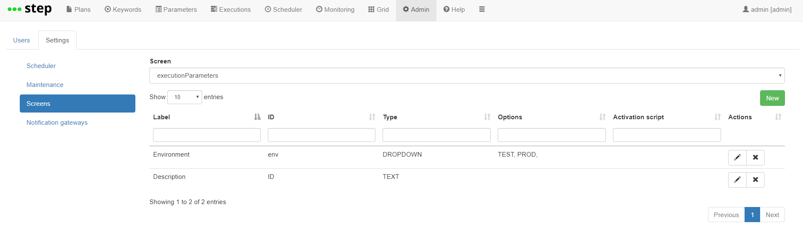This screenshot has height=228, width=803.
Task: Expand the Show entries count dropdown
Action: point(185,97)
